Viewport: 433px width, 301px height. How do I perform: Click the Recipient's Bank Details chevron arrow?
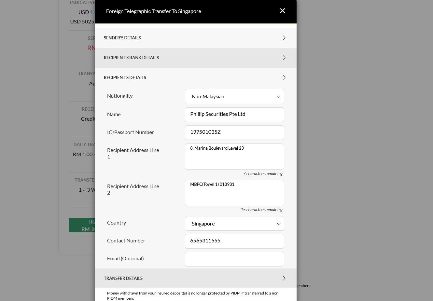(284, 58)
